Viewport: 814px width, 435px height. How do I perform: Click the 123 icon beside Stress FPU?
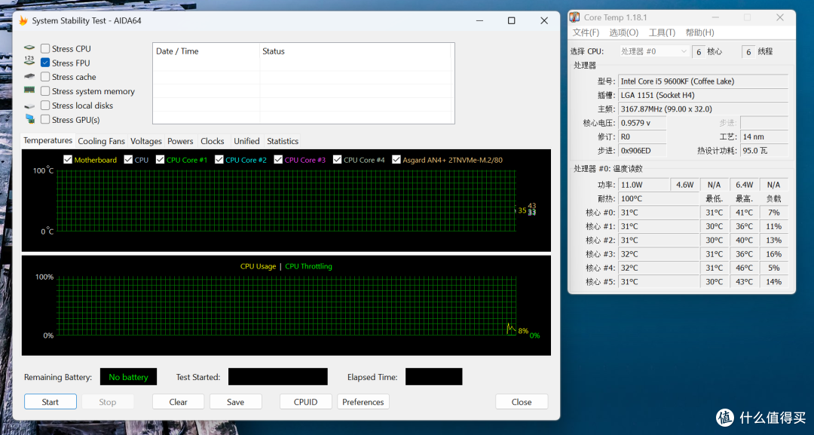click(29, 62)
